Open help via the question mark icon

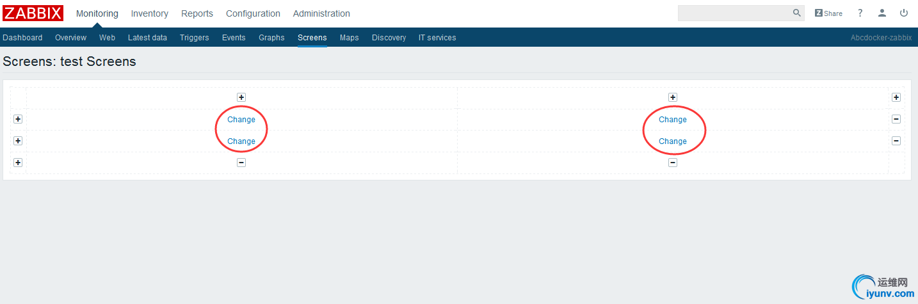tap(860, 13)
